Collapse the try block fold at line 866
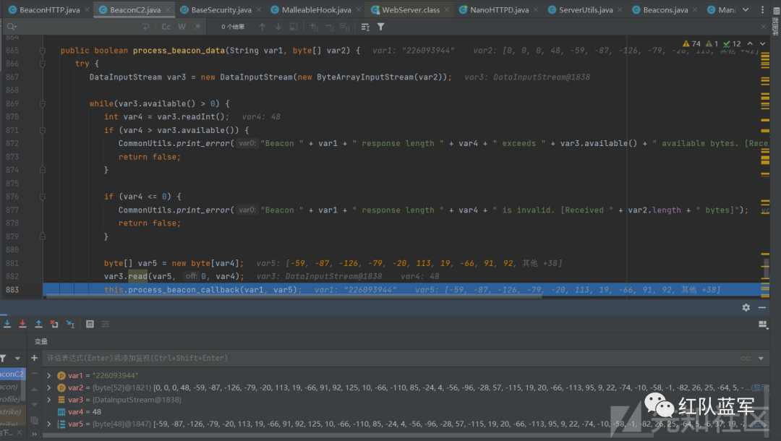This screenshot has width=781, height=441. click(43, 64)
